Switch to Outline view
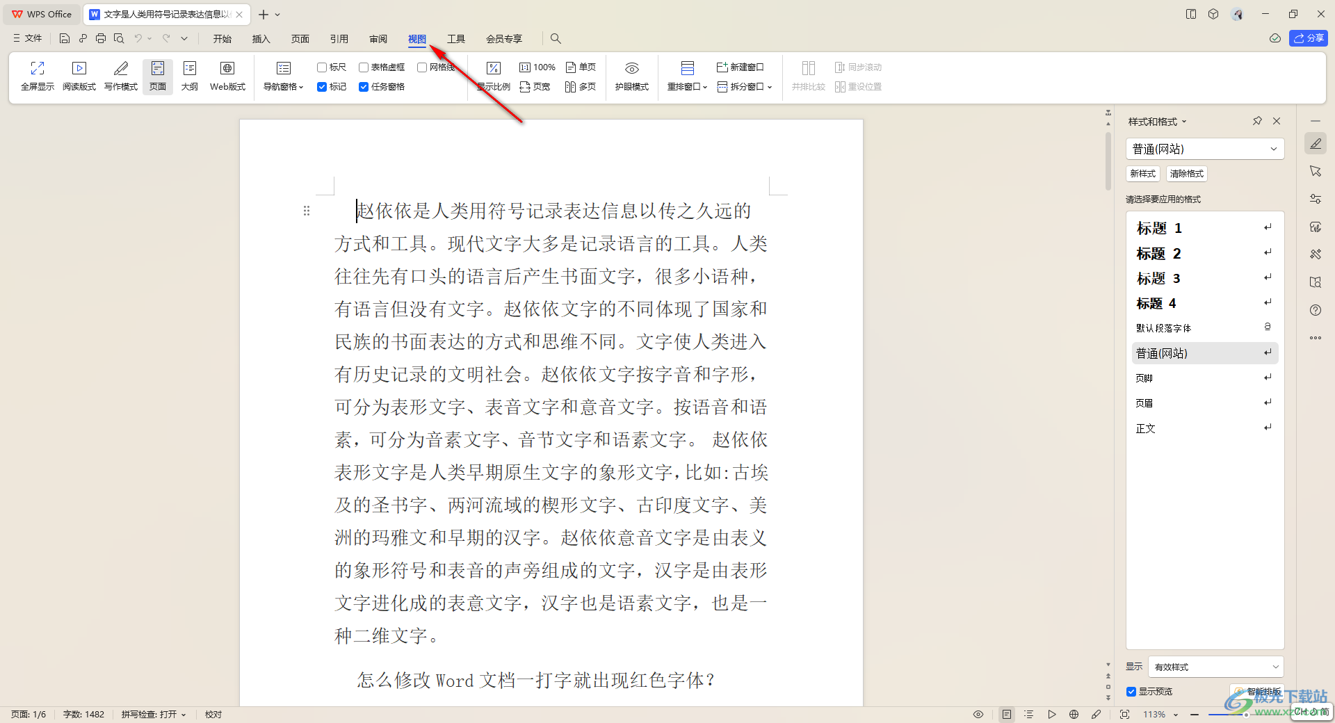This screenshot has height=723, width=1335. click(190, 76)
